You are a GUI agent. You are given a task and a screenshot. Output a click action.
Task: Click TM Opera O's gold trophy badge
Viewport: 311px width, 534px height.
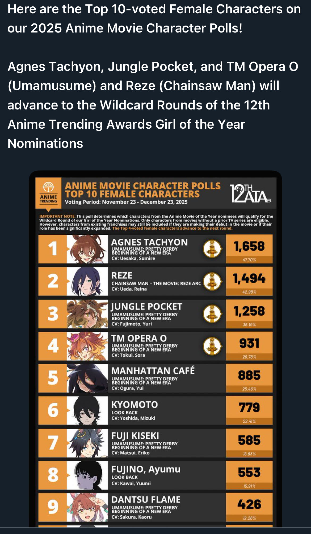coord(212,346)
